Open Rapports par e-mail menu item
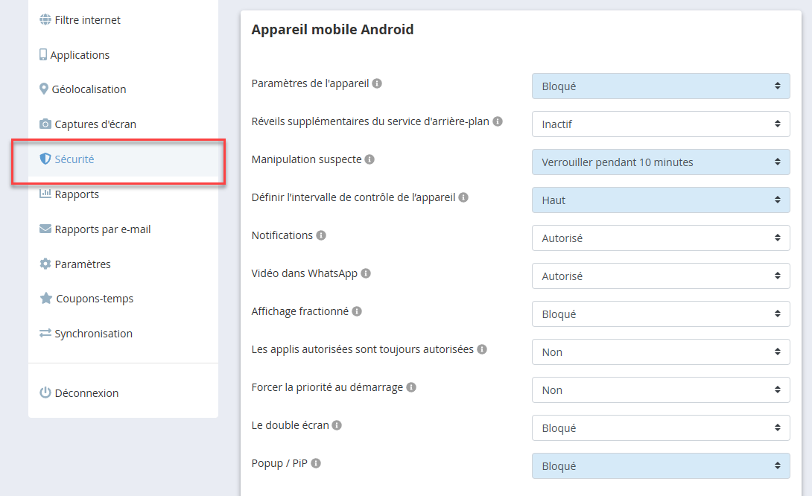 [x=102, y=229]
